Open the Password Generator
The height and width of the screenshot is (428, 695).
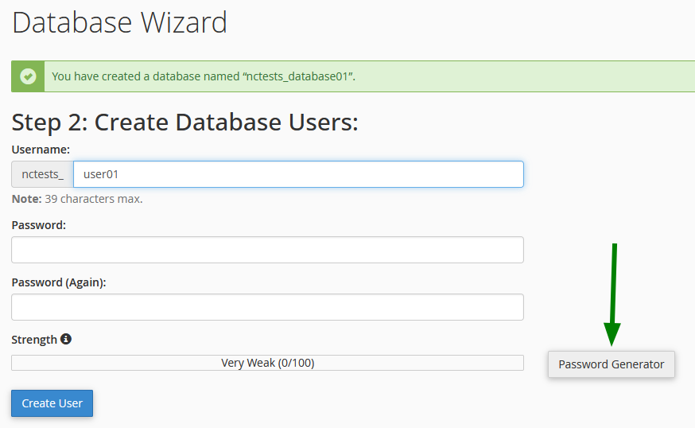click(x=611, y=364)
